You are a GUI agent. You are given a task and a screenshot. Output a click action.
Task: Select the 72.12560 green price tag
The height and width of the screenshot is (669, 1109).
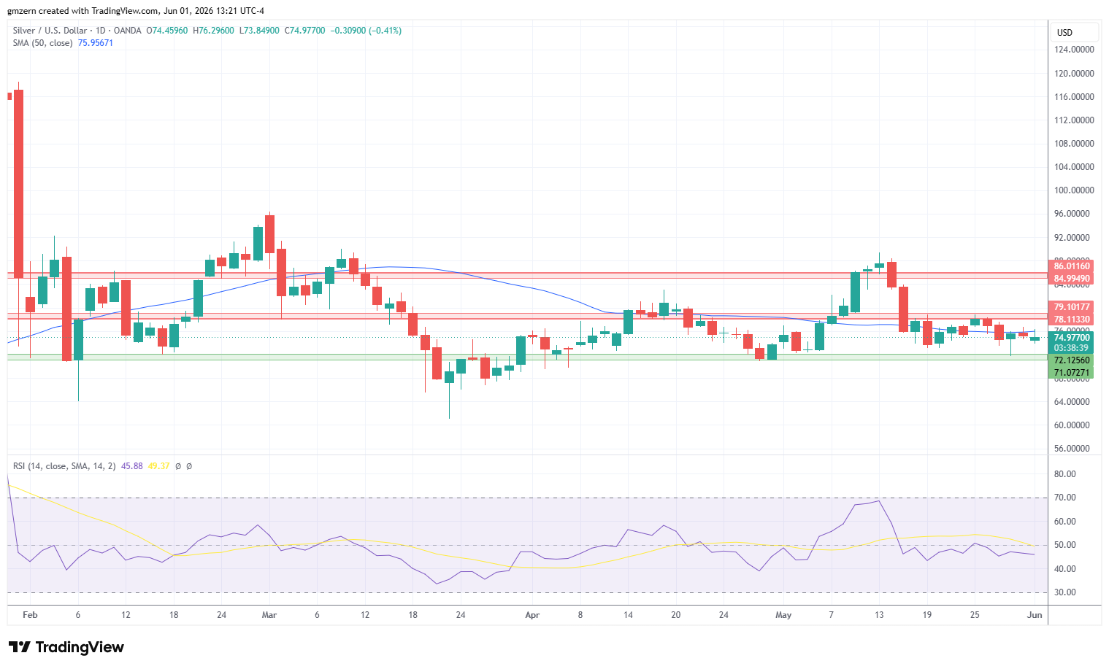point(1072,360)
